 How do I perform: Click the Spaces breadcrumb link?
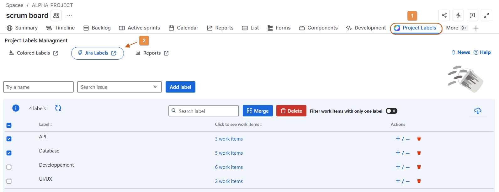point(15,5)
